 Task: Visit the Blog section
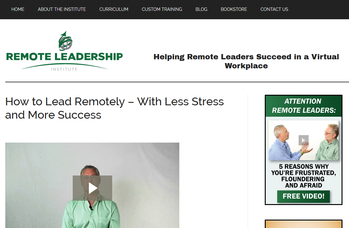pyautogui.click(x=201, y=9)
